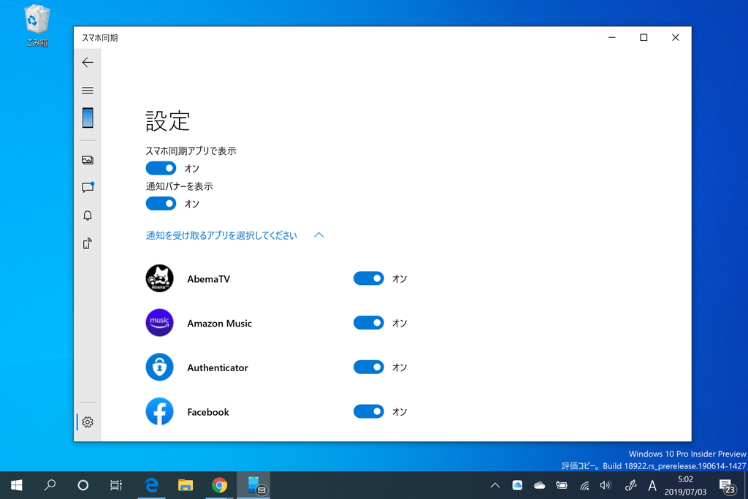Click the Facebook app icon
The height and width of the screenshot is (499, 748).
click(x=160, y=411)
